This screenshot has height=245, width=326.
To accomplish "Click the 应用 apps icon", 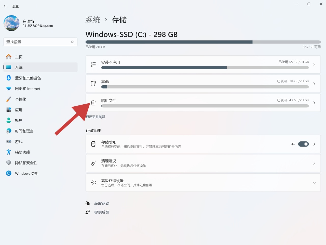I will pos(9,110).
